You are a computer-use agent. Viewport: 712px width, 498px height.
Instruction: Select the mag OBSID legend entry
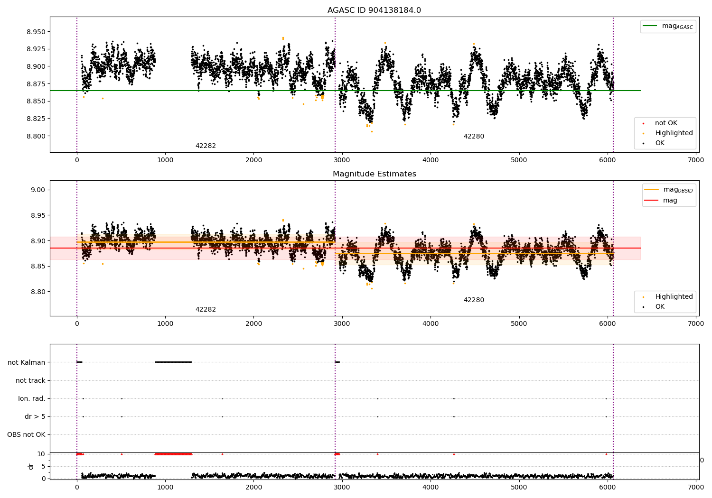click(669, 190)
